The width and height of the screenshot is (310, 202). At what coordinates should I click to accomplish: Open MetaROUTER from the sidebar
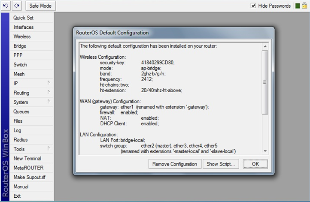coord(32,168)
